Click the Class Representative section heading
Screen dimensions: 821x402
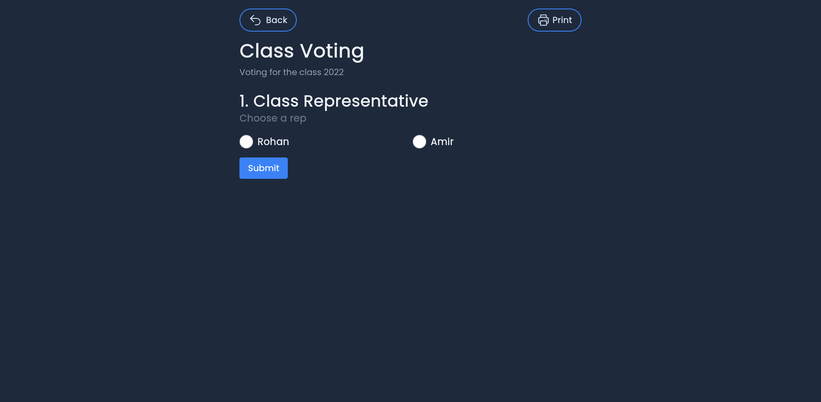(334, 101)
